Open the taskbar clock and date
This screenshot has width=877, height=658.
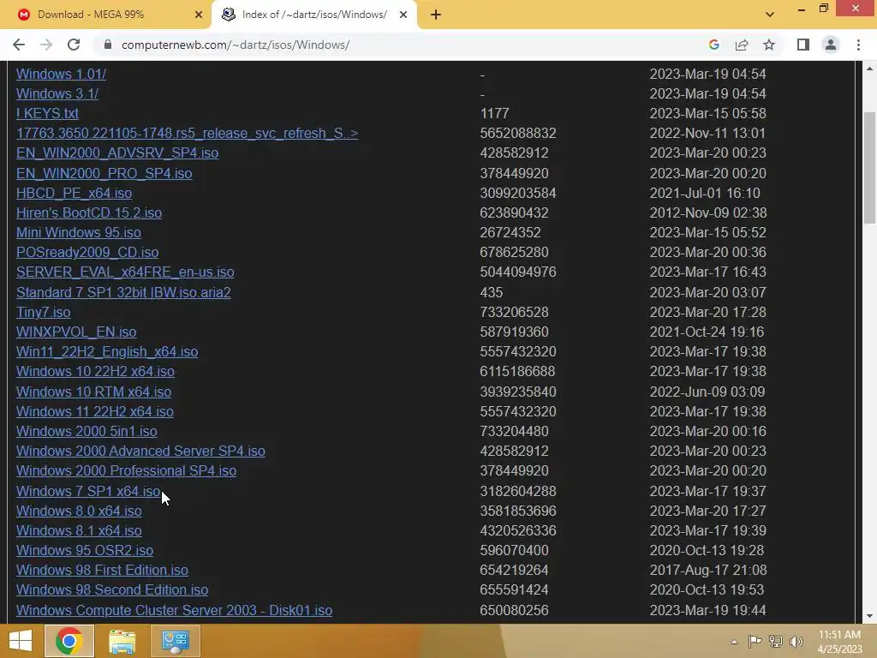tap(839, 642)
